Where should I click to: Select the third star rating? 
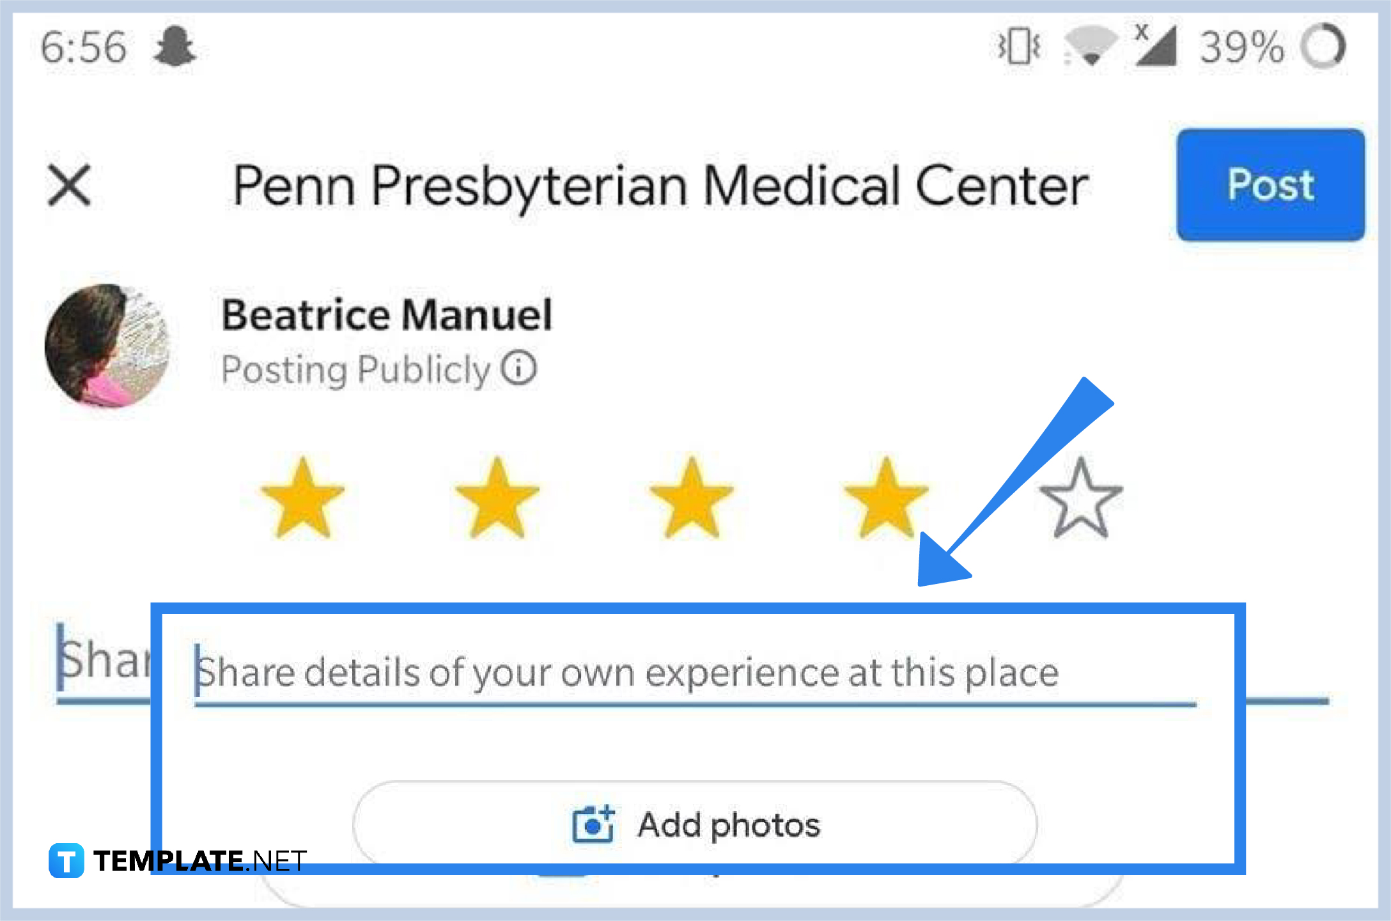point(691,498)
